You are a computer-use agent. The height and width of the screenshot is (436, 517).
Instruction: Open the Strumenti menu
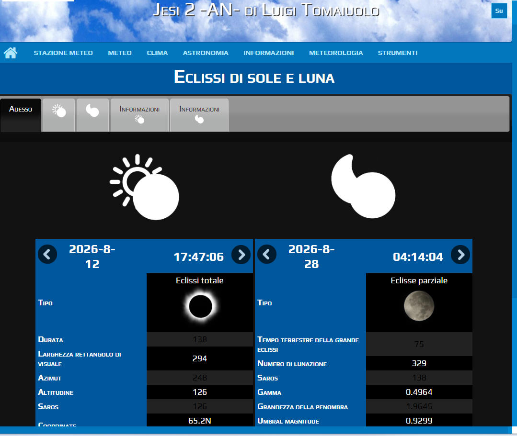coord(398,53)
